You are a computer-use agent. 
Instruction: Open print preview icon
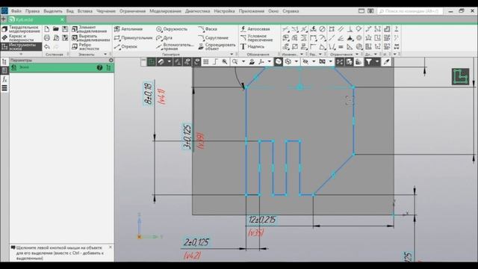pyautogui.click(x=56, y=38)
